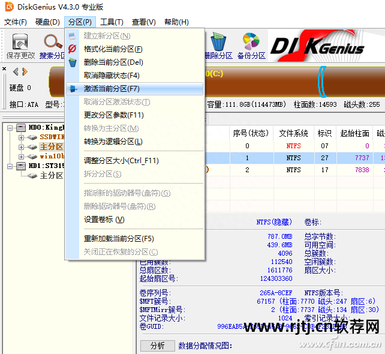The image size is (385, 354).
Task: Click the HD0 disk drive icon in tree
Action: point(21,127)
